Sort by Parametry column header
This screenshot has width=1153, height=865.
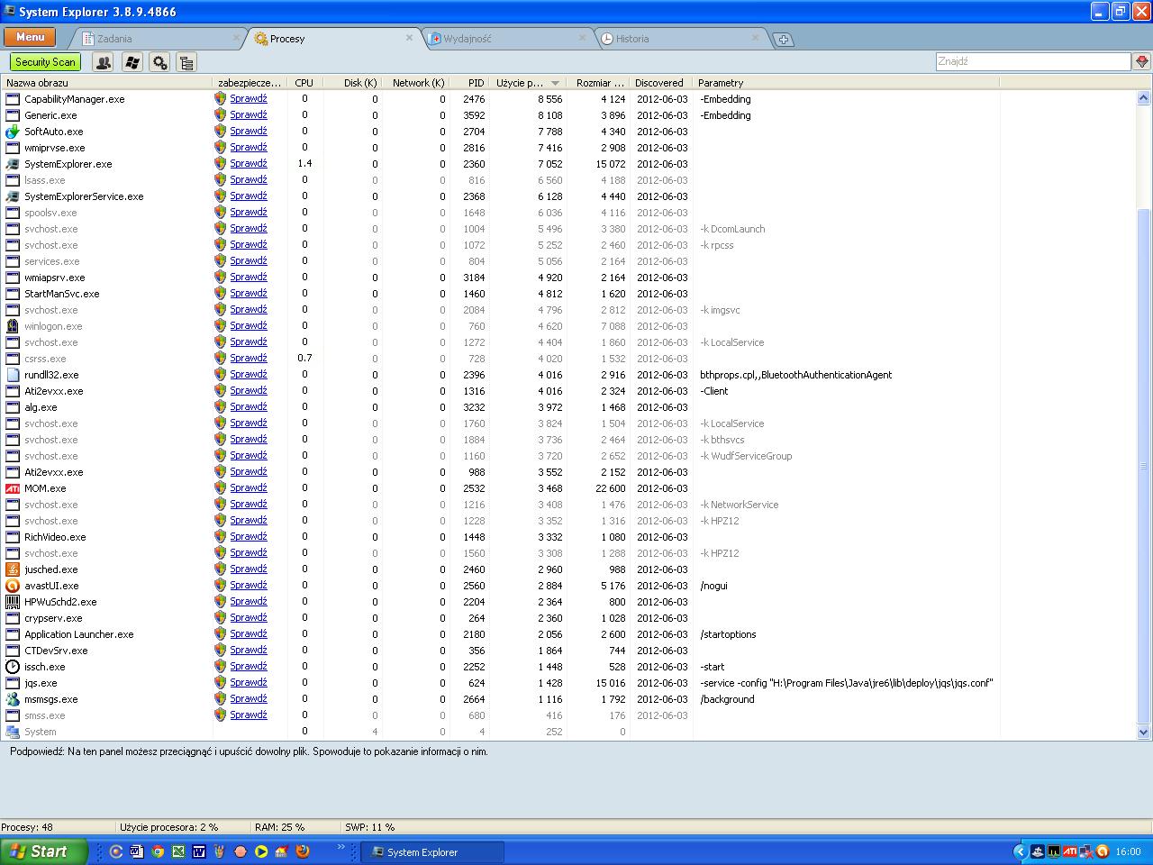(846, 83)
